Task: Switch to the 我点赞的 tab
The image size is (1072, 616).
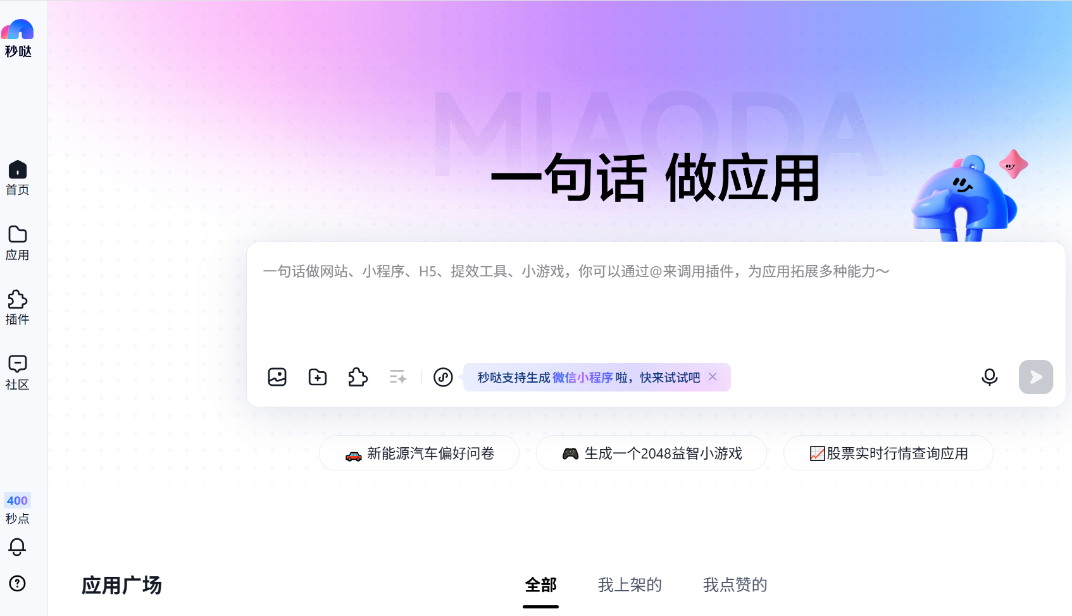Action: tap(735, 585)
